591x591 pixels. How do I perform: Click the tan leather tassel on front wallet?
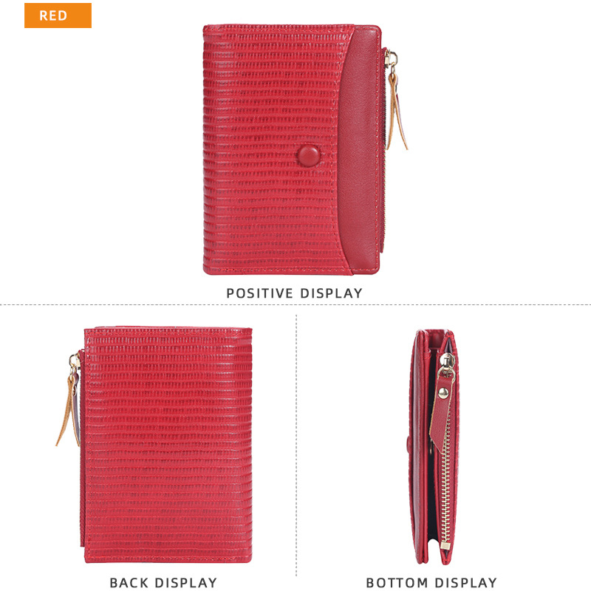(x=397, y=112)
